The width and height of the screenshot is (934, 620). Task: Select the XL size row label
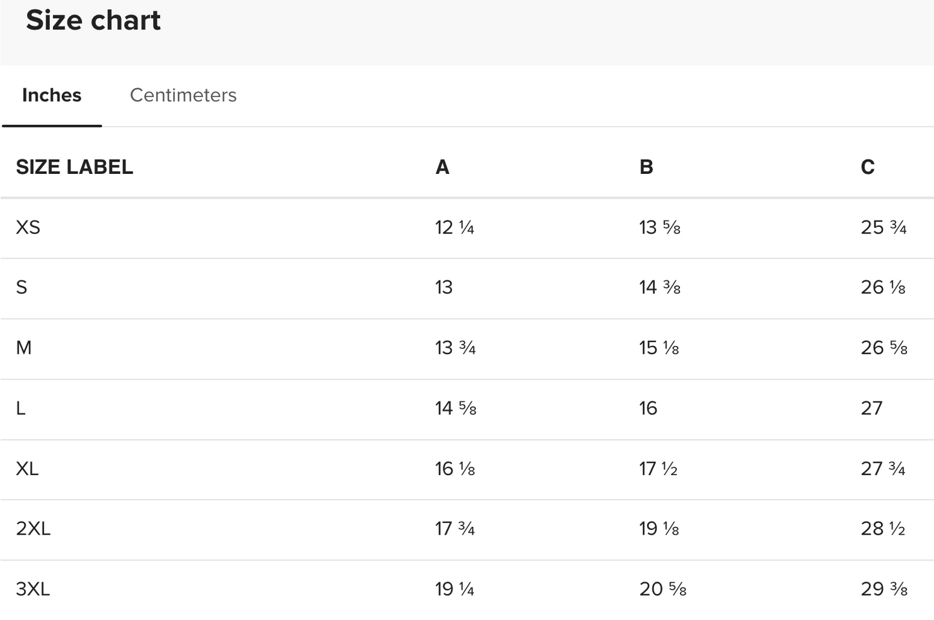coord(28,468)
